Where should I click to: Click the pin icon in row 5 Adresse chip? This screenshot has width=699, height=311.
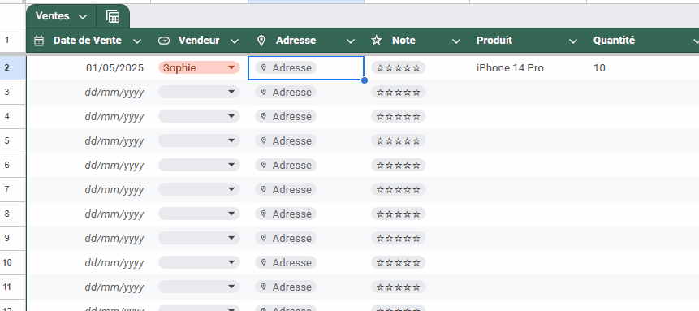(x=264, y=141)
